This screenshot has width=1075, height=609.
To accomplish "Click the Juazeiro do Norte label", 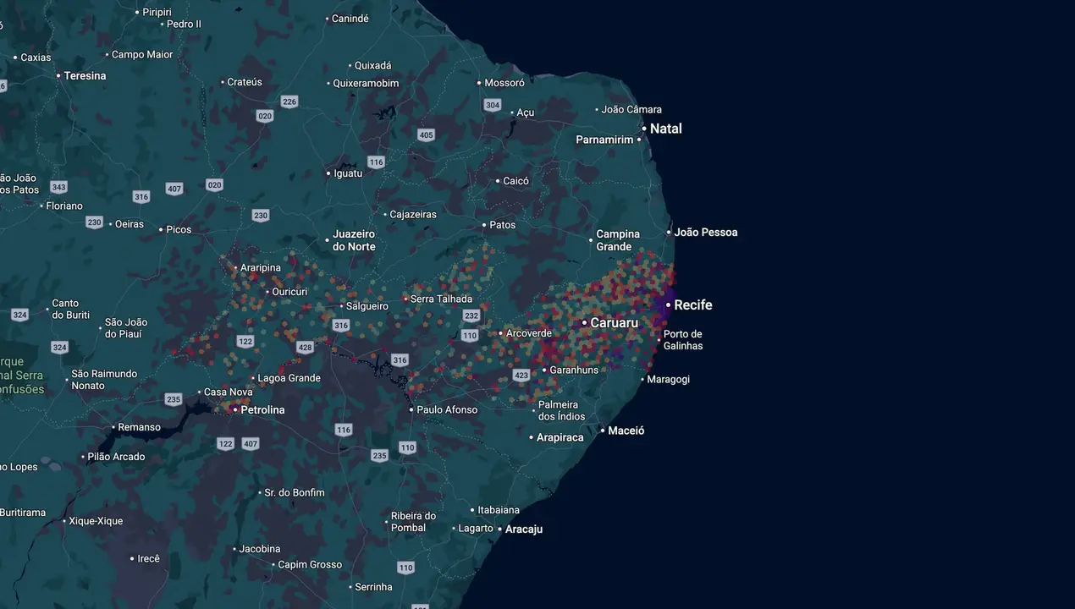I will click(x=354, y=240).
